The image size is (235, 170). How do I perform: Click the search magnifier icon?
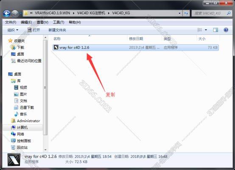[x=229, y=13]
